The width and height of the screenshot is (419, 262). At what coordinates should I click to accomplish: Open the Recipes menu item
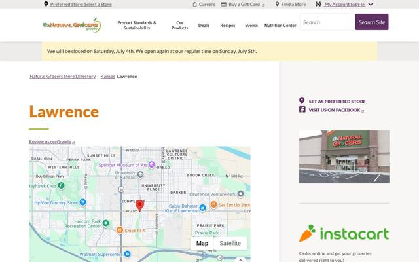[x=228, y=25]
